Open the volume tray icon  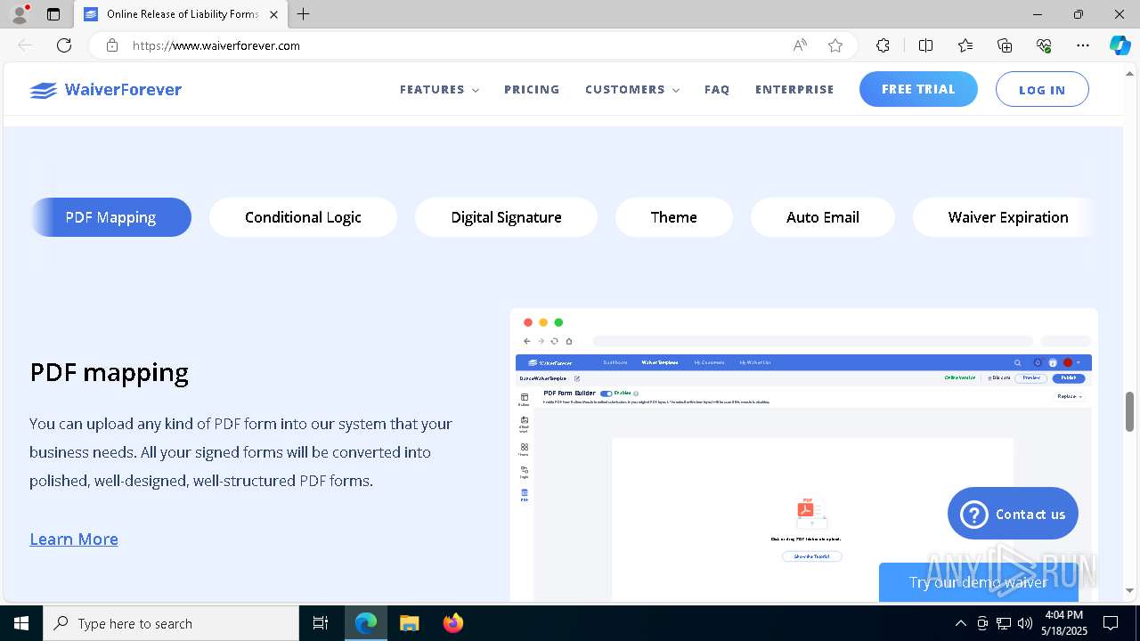1025,623
